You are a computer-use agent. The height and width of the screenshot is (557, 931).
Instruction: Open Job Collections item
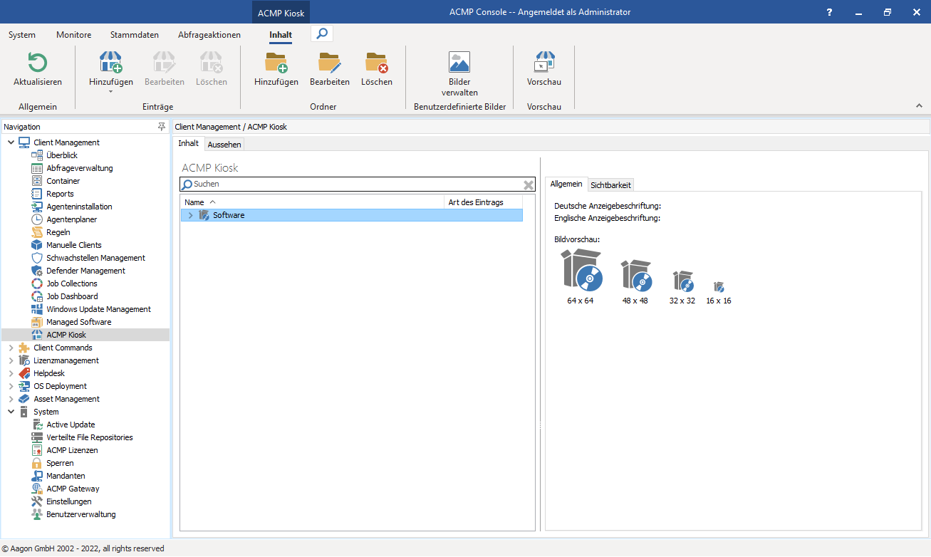pyautogui.click(x=72, y=283)
